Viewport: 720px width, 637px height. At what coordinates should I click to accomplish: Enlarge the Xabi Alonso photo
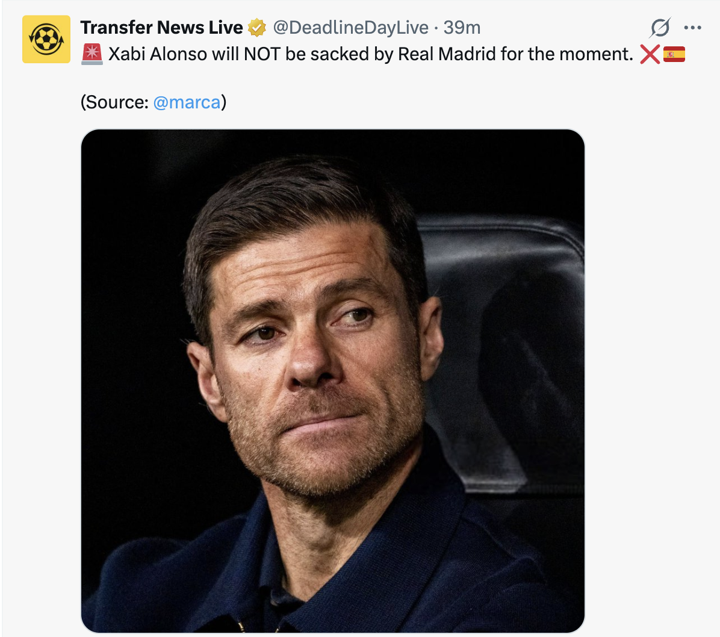click(x=332, y=381)
